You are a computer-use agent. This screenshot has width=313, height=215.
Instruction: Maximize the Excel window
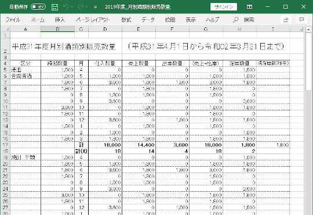tap(286, 7)
